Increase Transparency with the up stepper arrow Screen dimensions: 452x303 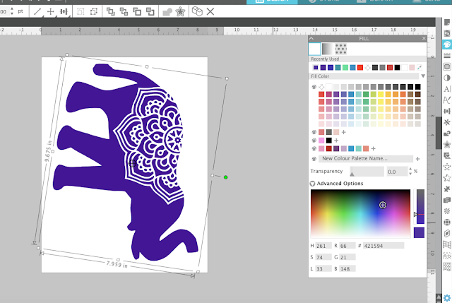(x=410, y=169)
